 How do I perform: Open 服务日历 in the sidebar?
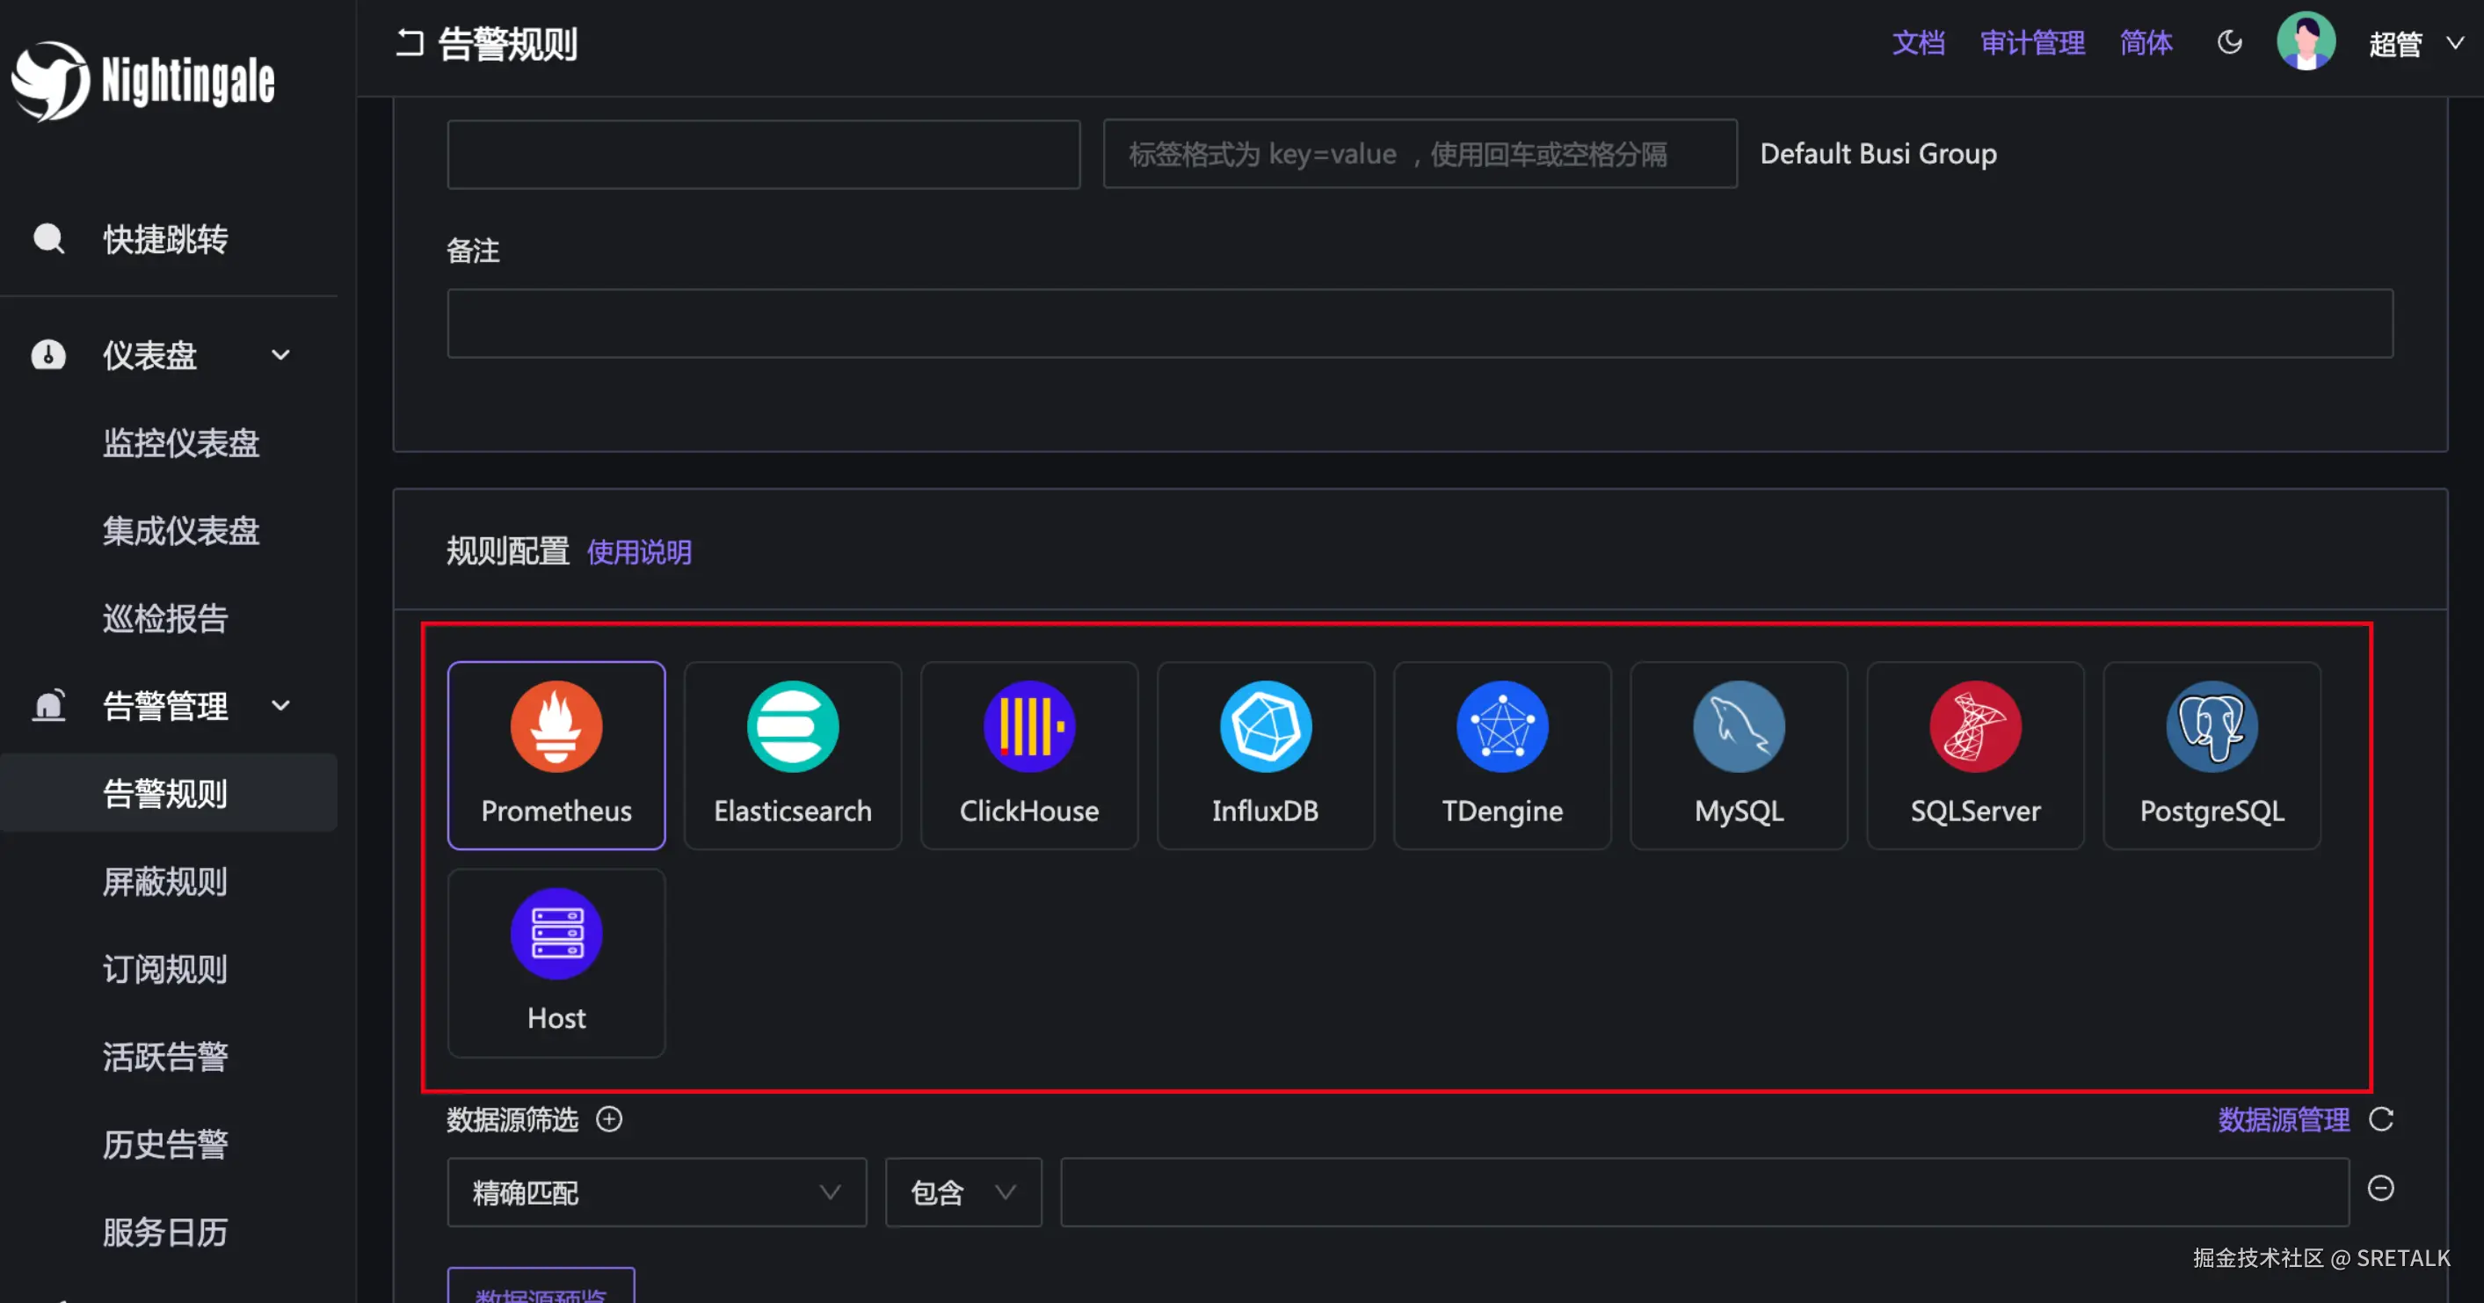tap(165, 1233)
